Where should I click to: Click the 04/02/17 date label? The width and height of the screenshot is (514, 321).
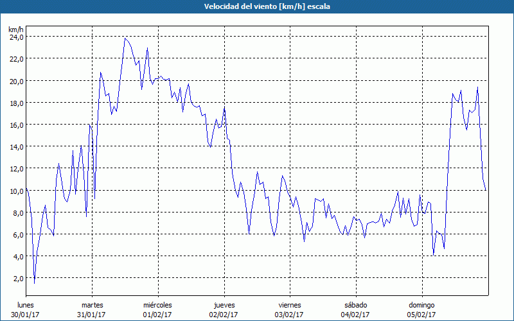tap(355, 315)
